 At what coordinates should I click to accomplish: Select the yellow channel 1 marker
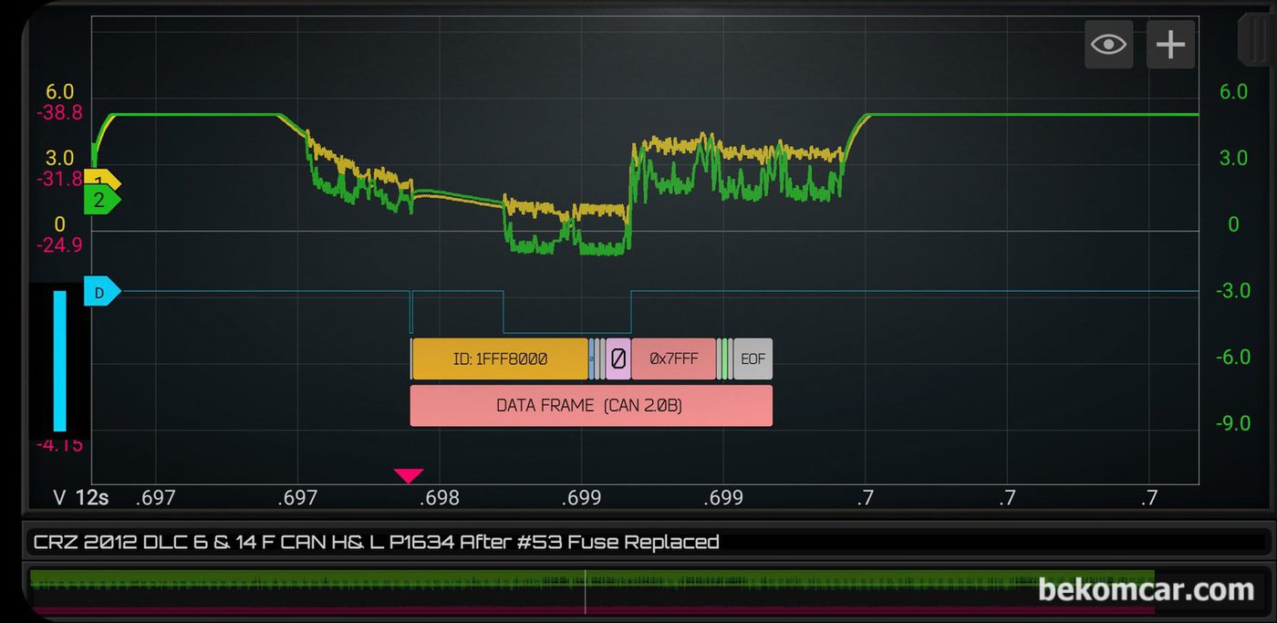click(101, 180)
